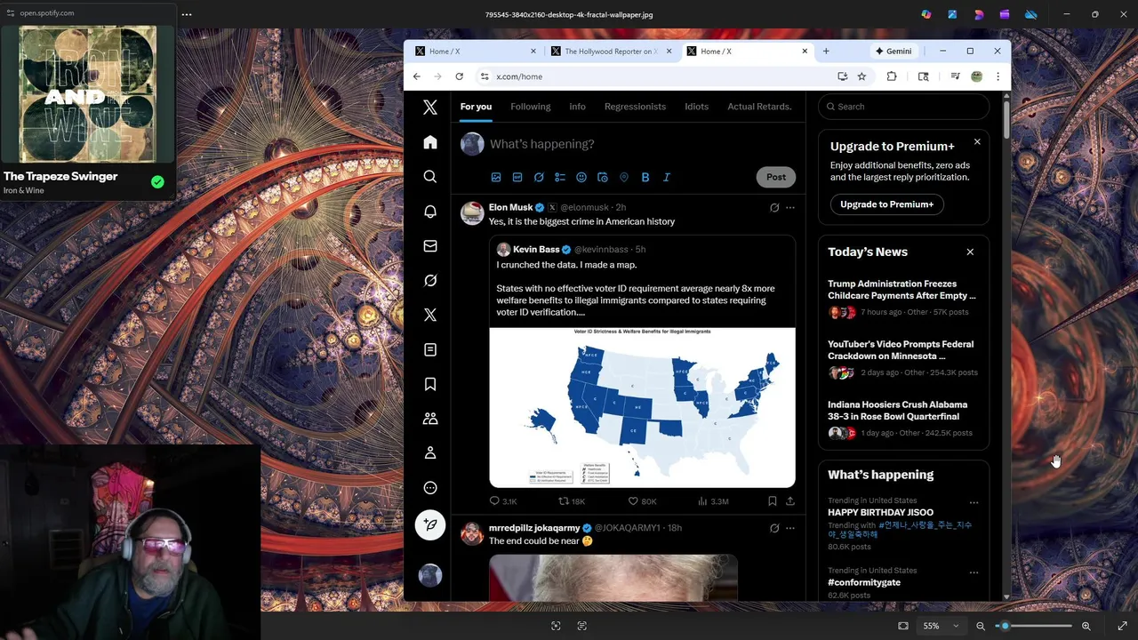Switch to the For you tab
Viewport: 1138px width, 640px height.
coord(476,107)
